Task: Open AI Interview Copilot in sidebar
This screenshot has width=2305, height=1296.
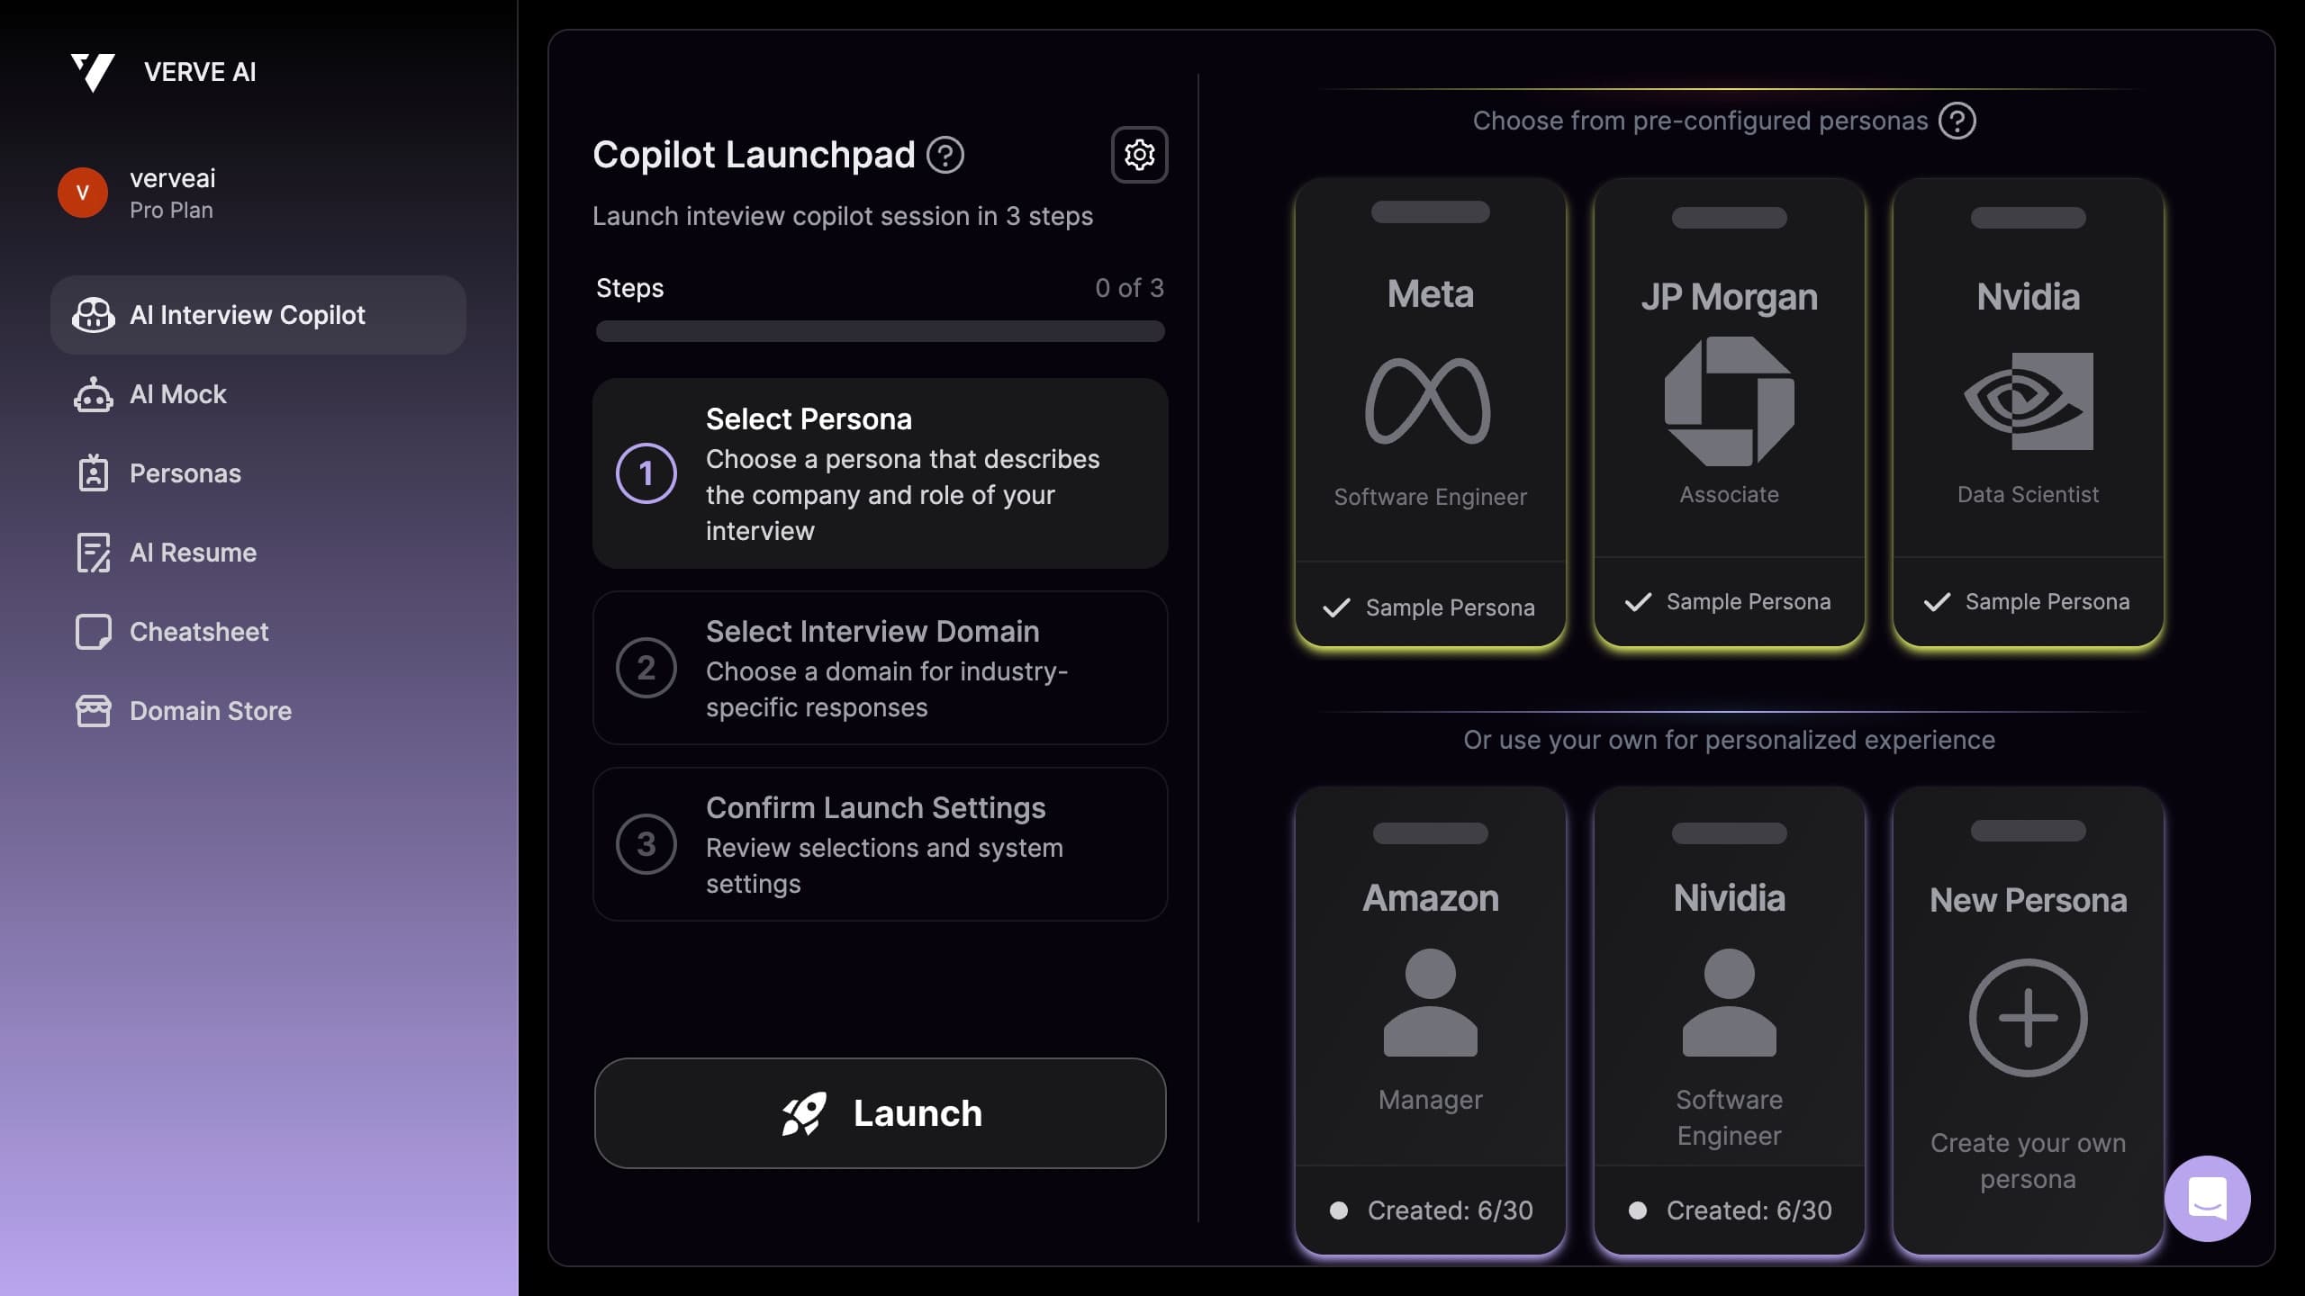Action: click(258, 315)
